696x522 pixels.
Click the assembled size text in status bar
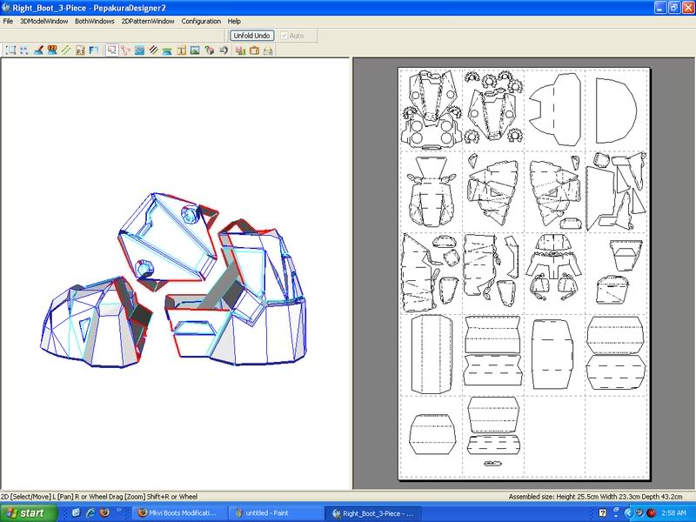click(595, 497)
